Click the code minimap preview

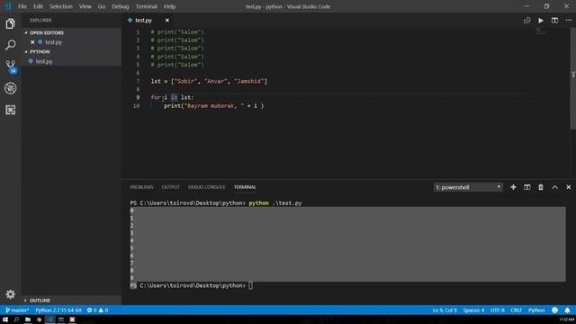coord(541,31)
